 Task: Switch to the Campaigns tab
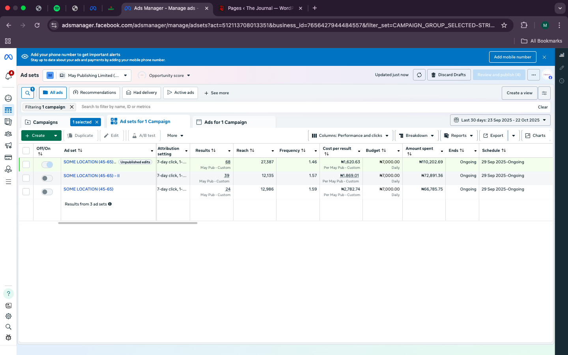point(45,122)
